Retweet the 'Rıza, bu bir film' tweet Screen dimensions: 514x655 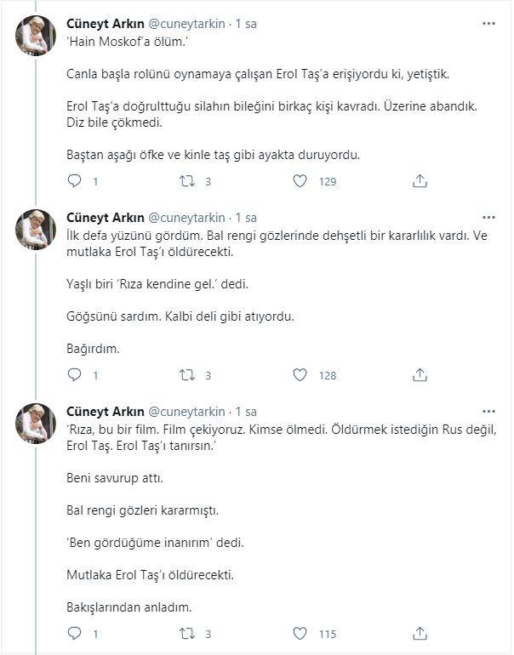point(187,634)
